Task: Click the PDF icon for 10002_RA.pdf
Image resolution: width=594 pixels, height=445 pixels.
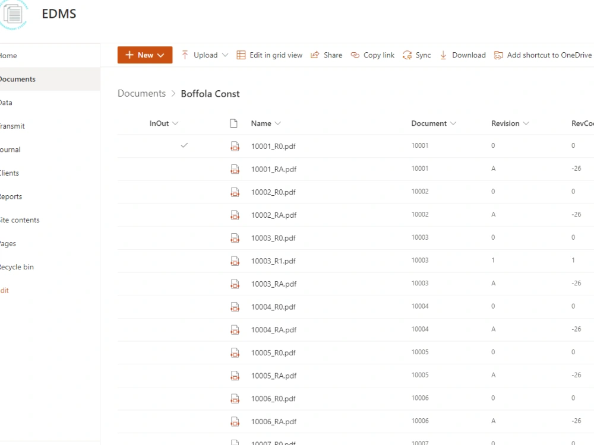Action: (235, 215)
